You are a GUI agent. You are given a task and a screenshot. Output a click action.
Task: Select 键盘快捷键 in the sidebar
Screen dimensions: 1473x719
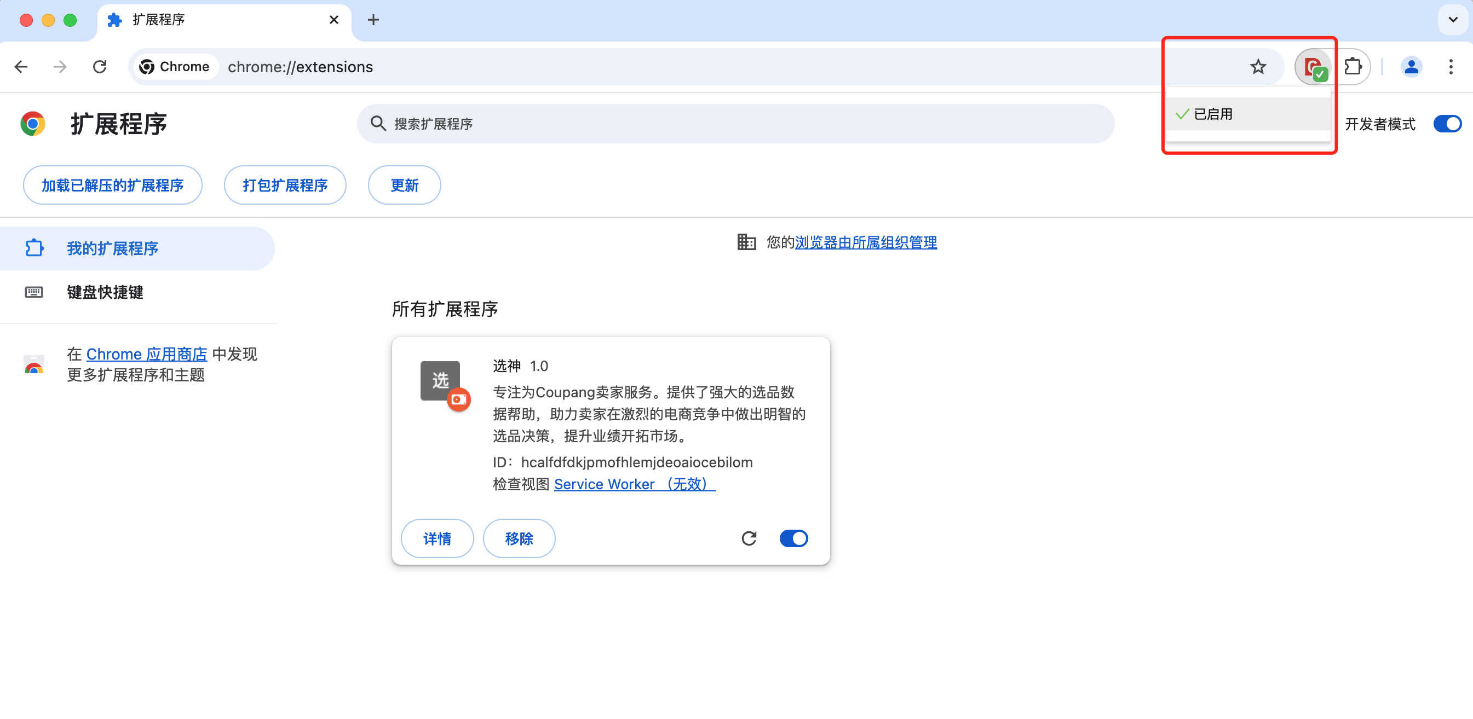tap(105, 293)
